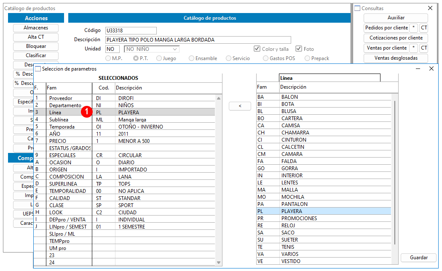442x271 pixels.
Task: Select the Juego radio option
Action: [x=159, y=58]
